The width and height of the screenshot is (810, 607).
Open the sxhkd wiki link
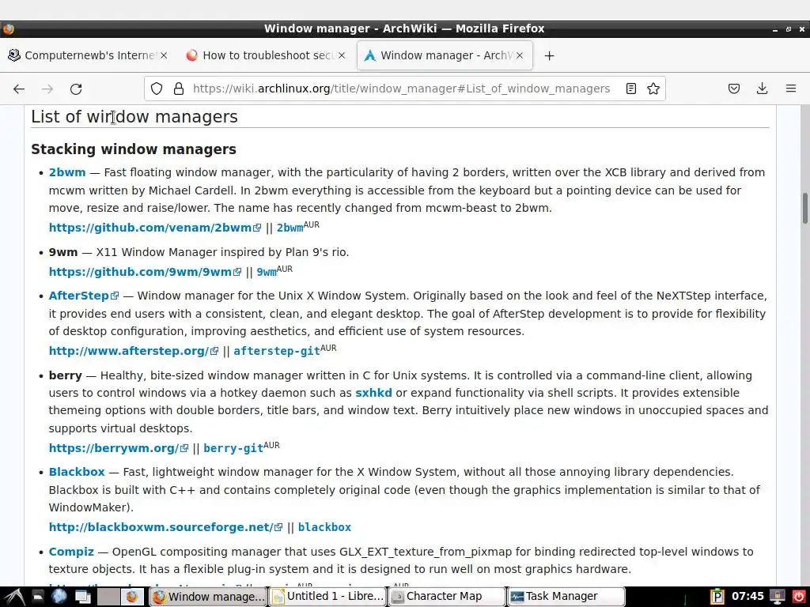[373, 393]
